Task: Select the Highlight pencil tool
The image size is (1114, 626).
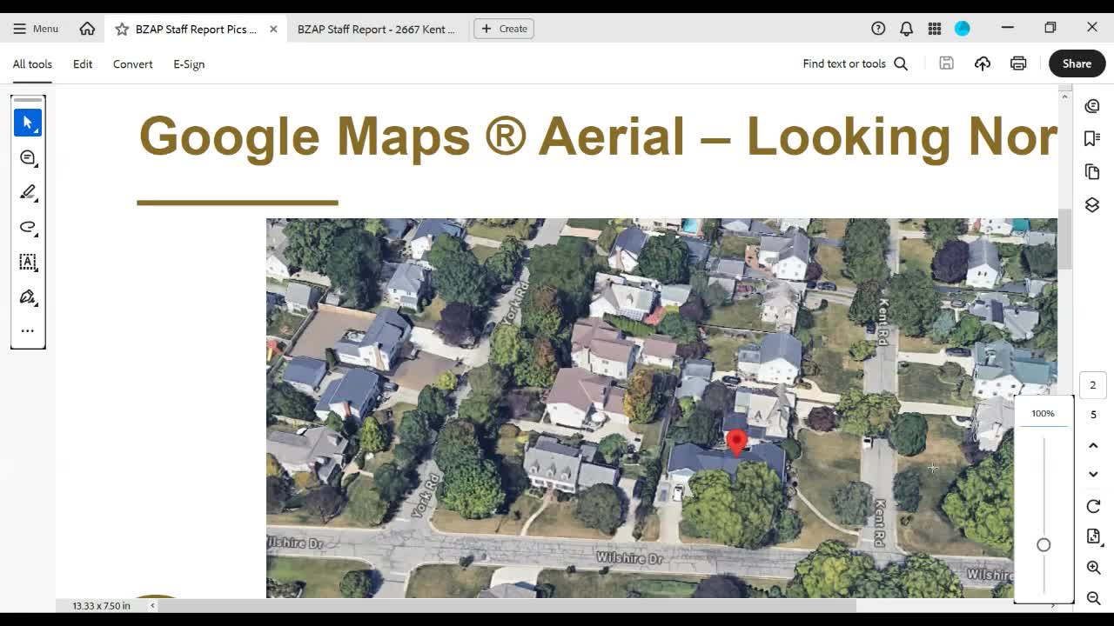Action: (28, 192)
